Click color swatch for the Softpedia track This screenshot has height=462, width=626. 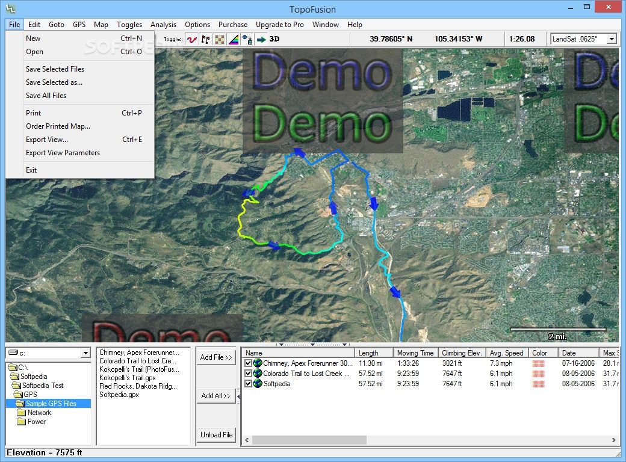click(x=538, y=384)
